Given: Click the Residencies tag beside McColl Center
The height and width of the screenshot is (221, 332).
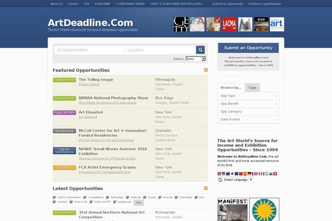Looking at the screenshot, I should tap(64, 131).
